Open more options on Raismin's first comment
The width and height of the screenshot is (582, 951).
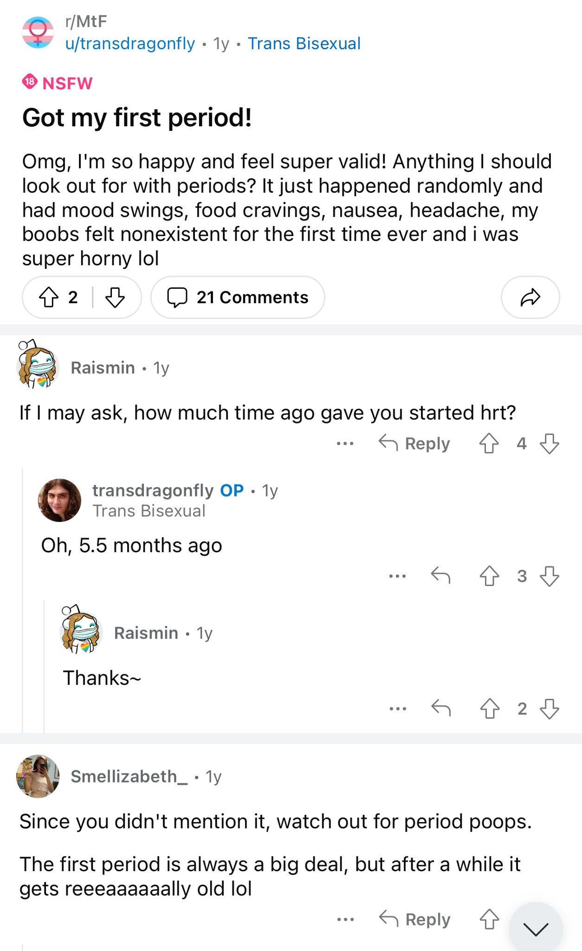click(345, 443)
